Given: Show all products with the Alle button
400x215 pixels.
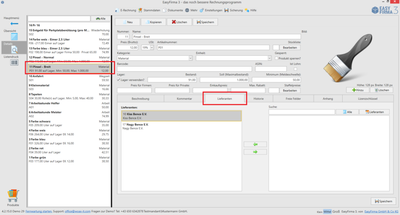Looking at the screenshot, I should pos(101,19).
